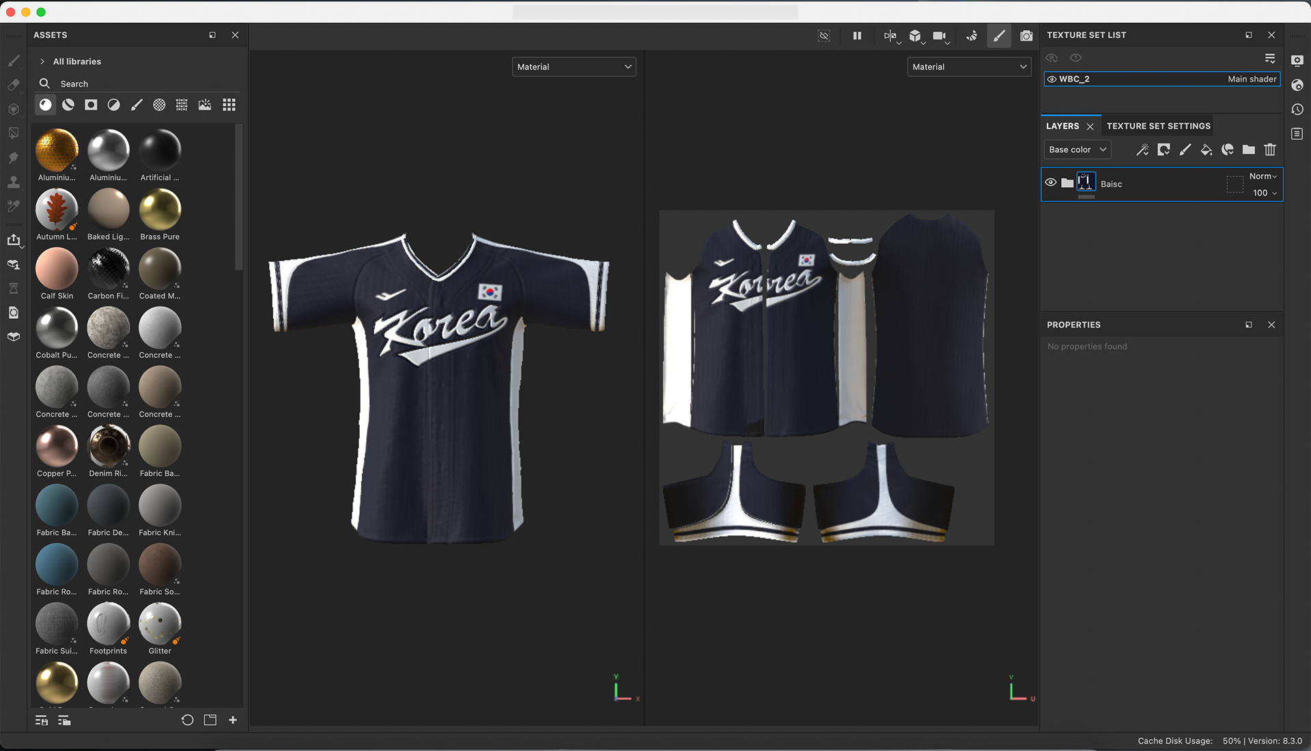This screenshot has width=1311, height=751.
Task: Toggle visibility of Baisc layer
Action: click(1051, 182)
